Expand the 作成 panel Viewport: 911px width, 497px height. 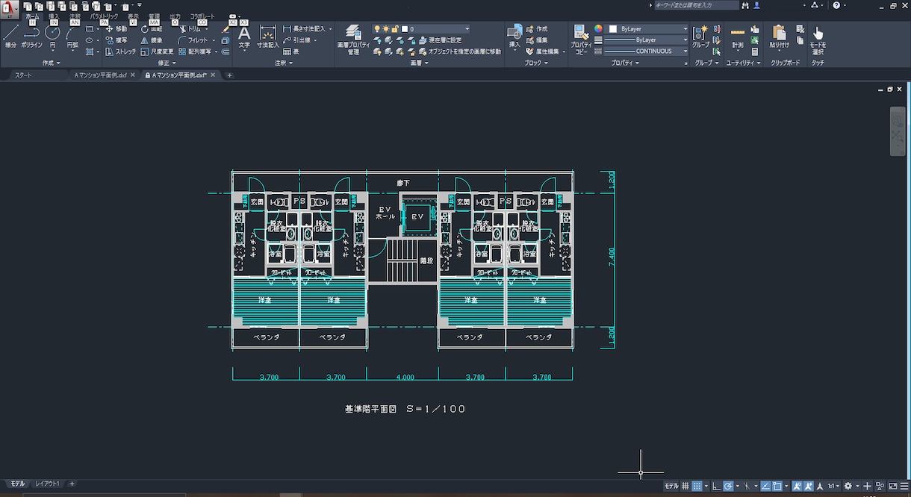(x=52, y=63)
